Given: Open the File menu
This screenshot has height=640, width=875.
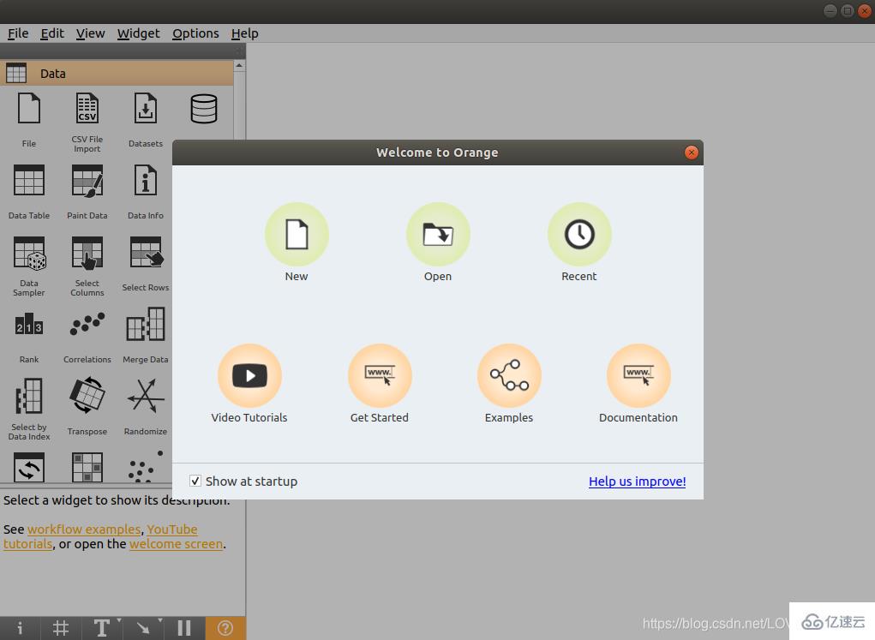Looking at the screenshot, I should click(x=18, y=33).
